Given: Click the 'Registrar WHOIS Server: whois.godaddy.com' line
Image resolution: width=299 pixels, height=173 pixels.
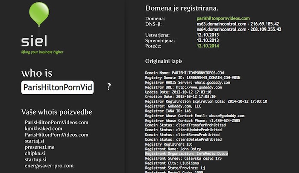Looking at the screenshot, I should point(188,82).
